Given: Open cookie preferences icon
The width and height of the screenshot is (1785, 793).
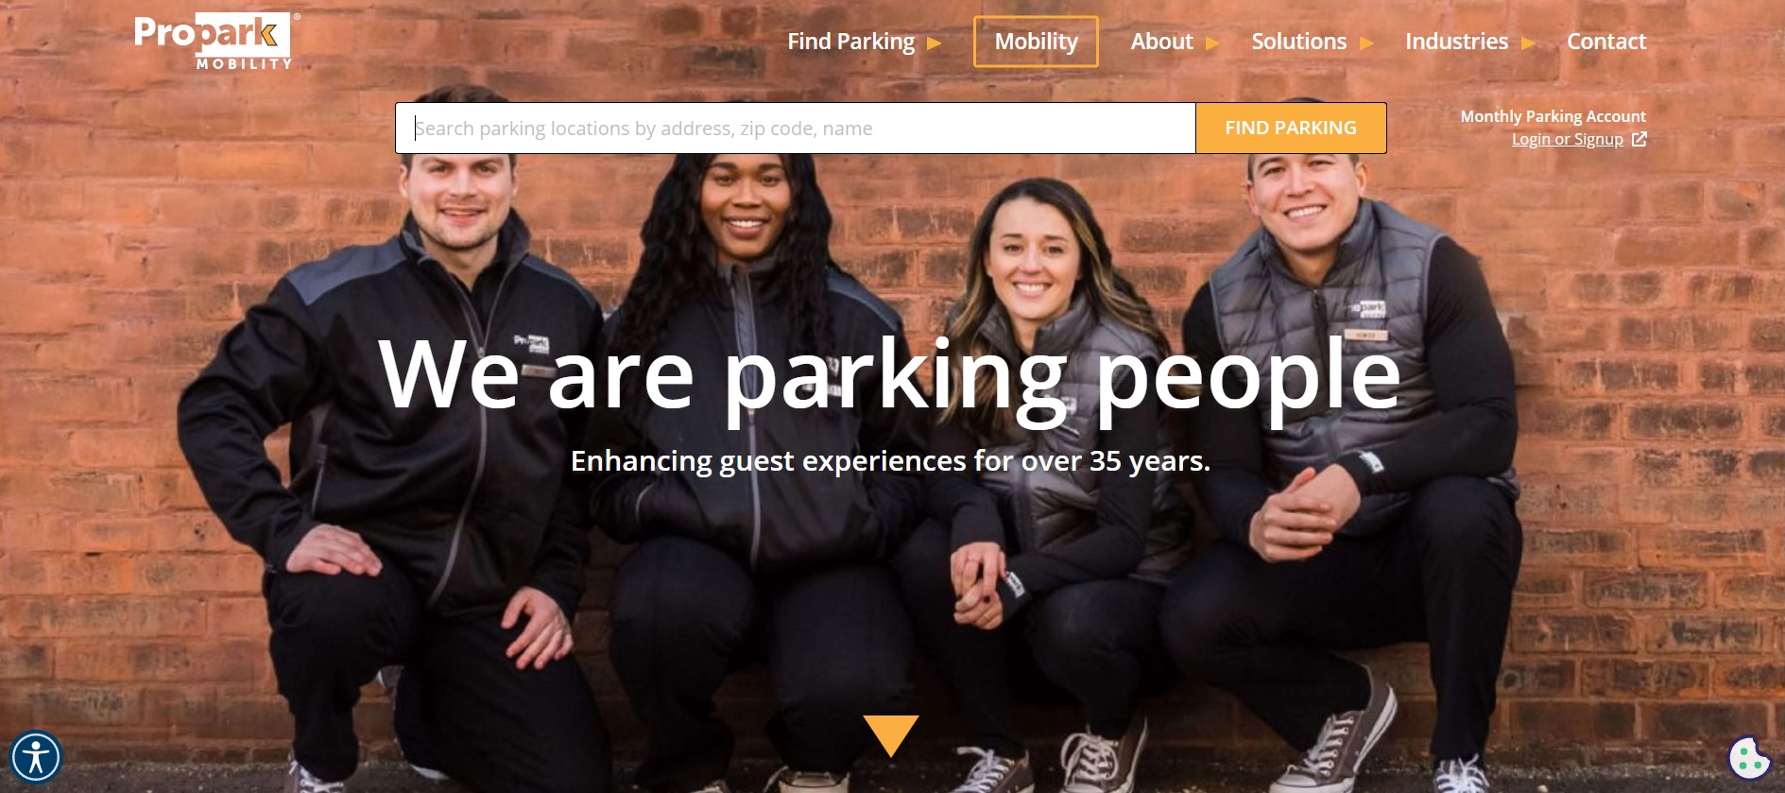Looking at the screenshot, I should pyautogui.click(x=1749, y=757).
